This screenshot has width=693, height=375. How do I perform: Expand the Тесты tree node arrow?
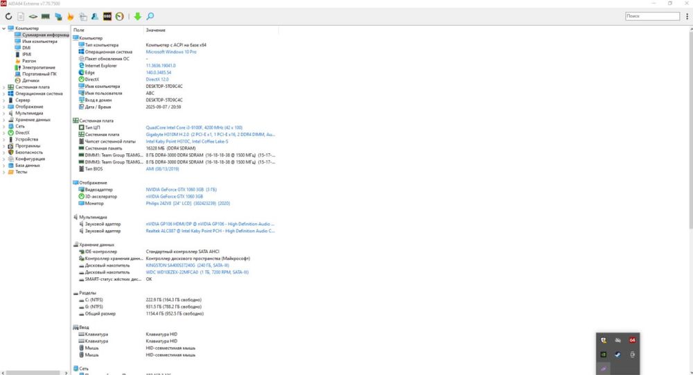pyautogui.click(x=4, y=172)
